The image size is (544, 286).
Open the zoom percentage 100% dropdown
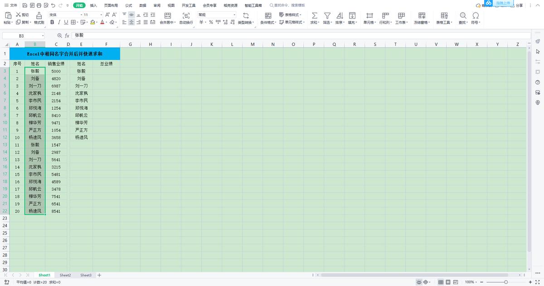[x=470, y=282]
